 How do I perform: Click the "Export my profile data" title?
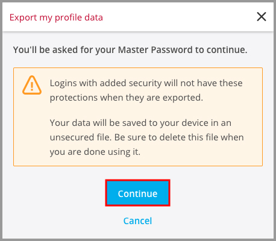pos(56,17)
